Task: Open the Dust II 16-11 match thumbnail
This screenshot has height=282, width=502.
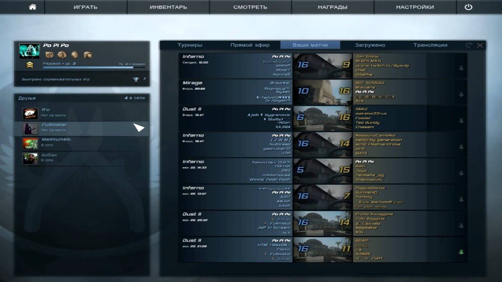Action: click(323, 249)
